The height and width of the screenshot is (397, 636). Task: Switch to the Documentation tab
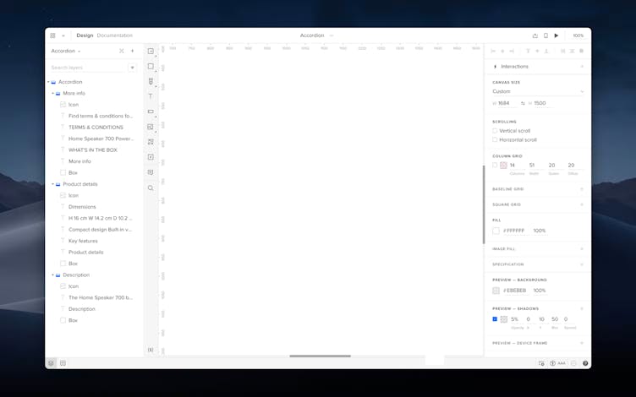point(115,35)
